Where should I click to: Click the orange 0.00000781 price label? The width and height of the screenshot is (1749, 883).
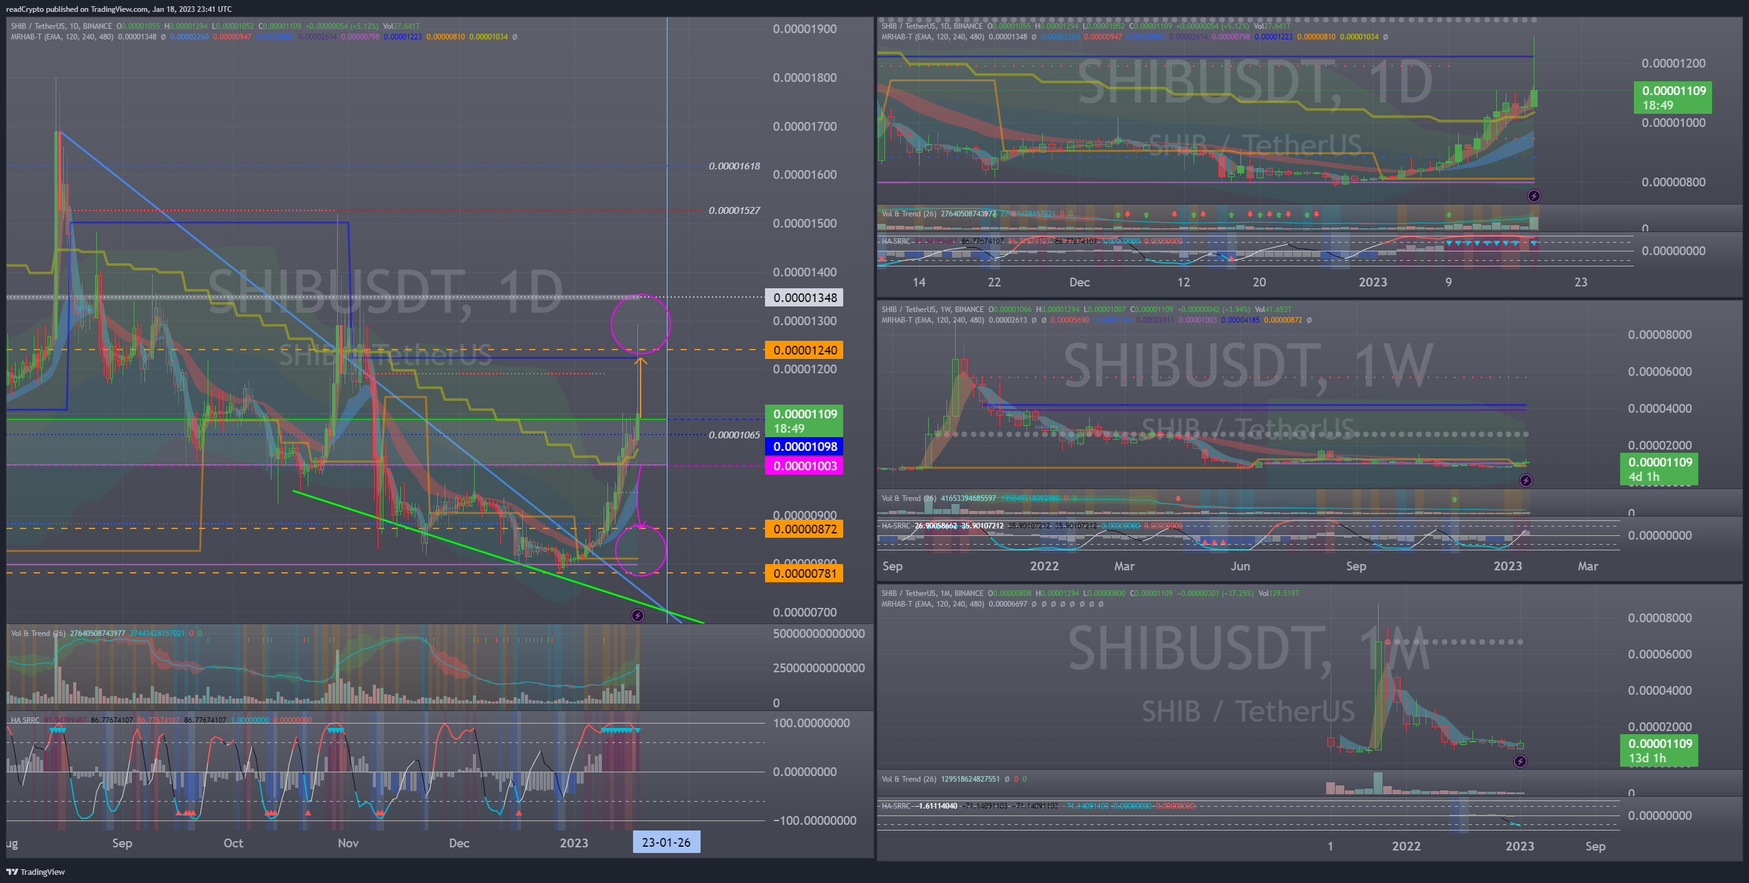coord(804,573)
